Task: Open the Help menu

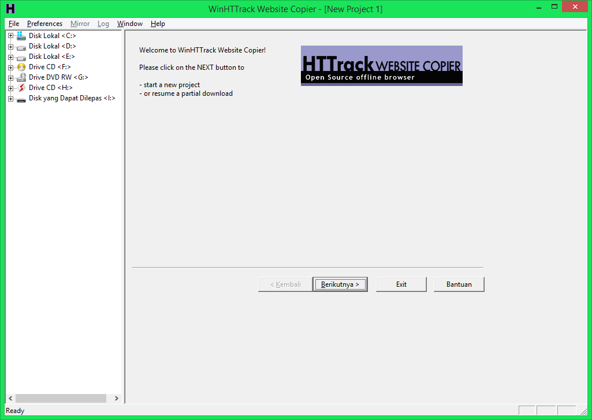Action: (158, 24)
